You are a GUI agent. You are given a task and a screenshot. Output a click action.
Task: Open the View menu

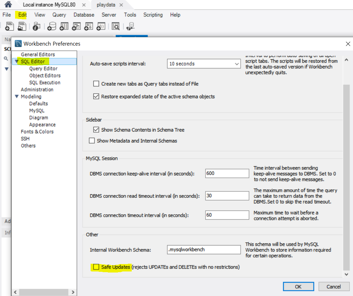pos(40,15)
